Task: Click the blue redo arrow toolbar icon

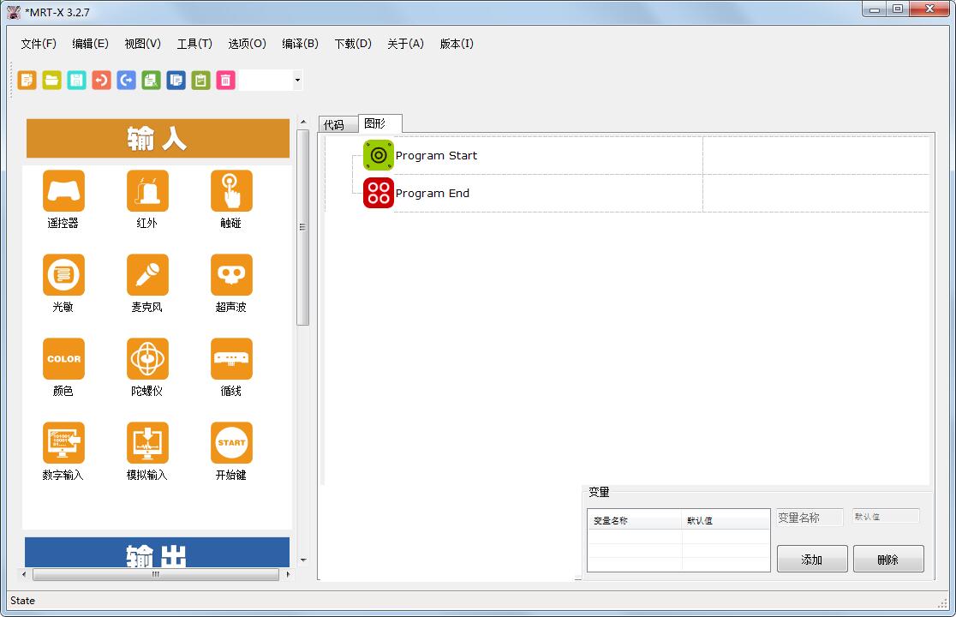Action: pyautogui.click(x=126, y=80)
